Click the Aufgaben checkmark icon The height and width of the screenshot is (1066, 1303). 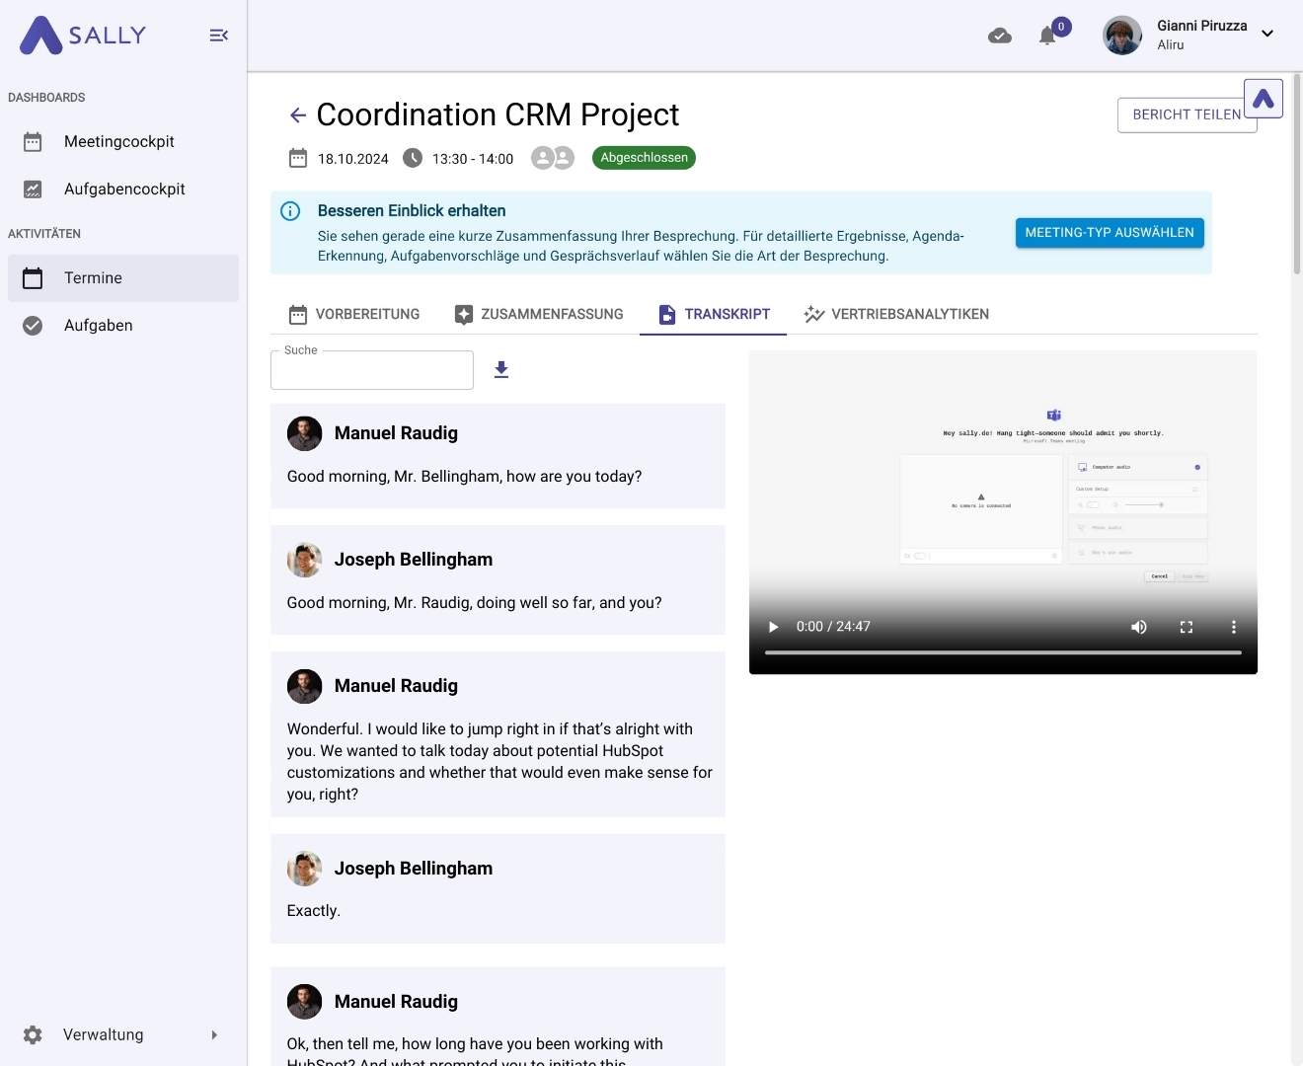click(x=33, y=326)
